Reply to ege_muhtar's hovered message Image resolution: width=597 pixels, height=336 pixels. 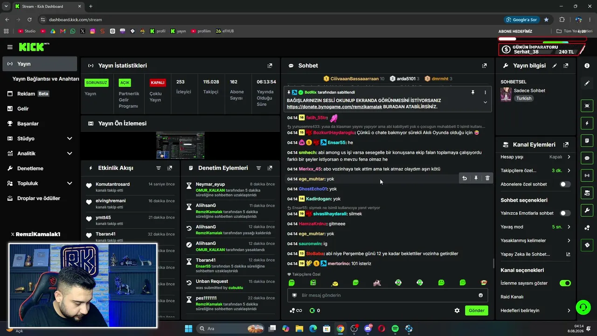[x=465, y=178]
